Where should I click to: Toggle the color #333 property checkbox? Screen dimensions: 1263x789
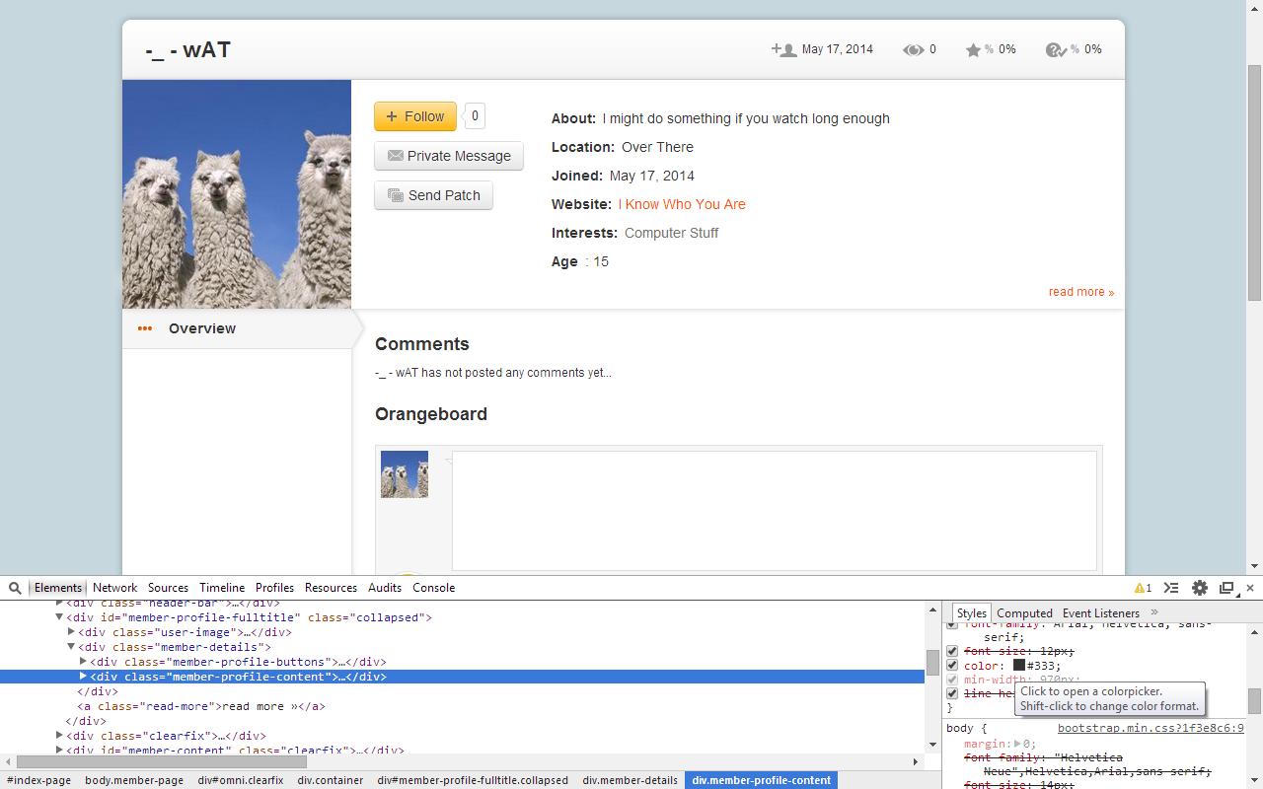(952, 666)
